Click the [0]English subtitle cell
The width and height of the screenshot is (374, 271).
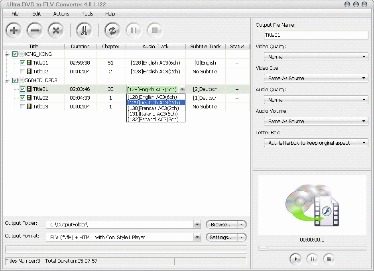click(x=205, y=63)
